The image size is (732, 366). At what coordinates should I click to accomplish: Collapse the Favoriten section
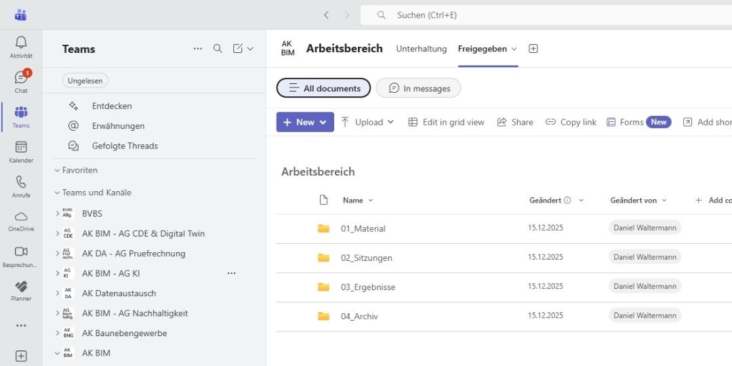[x=58, y=170]
